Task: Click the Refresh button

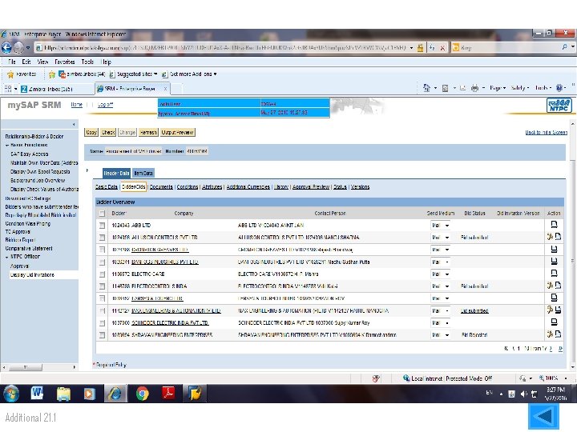Action: pos(148,132)
